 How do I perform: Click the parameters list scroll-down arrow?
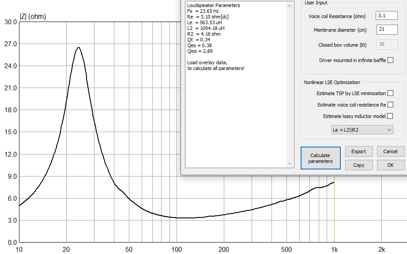(290, 164)
